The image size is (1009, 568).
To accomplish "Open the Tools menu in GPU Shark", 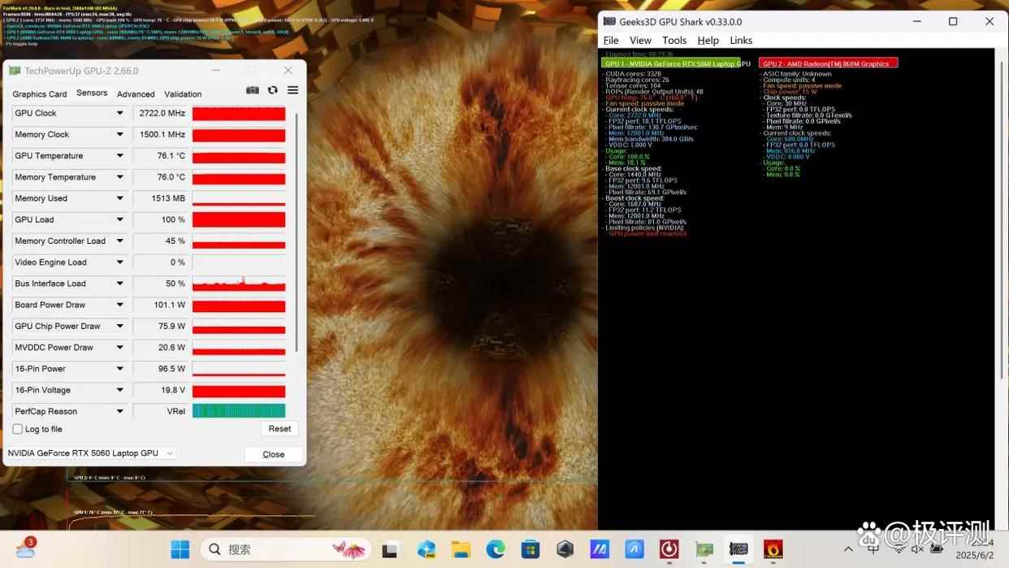I will tap(673, 41).
